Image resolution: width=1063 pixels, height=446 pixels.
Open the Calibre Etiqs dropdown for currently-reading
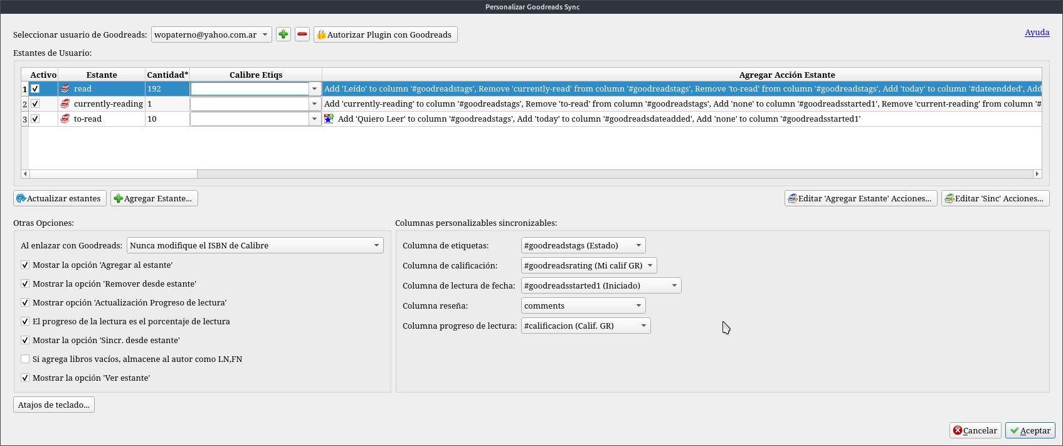(315, 104)
